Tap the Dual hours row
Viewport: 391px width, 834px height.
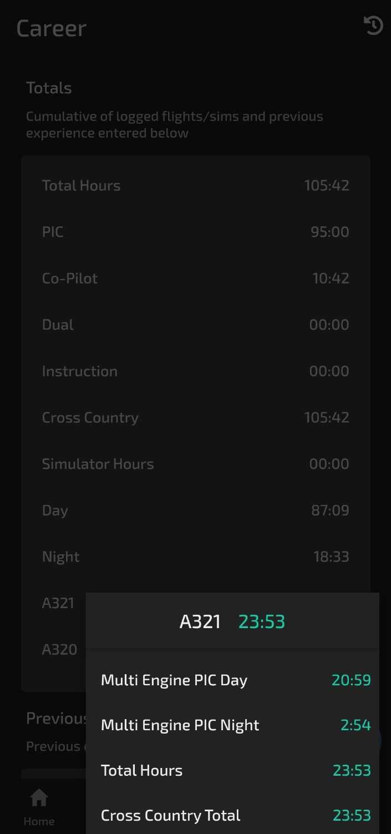pyautogui.click(x=195, y=325)
